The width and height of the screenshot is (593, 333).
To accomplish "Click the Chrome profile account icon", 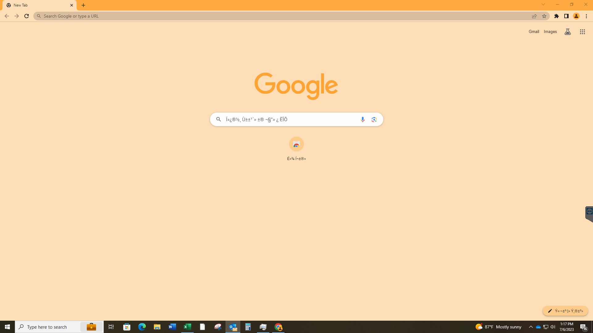I will (576, 16).
